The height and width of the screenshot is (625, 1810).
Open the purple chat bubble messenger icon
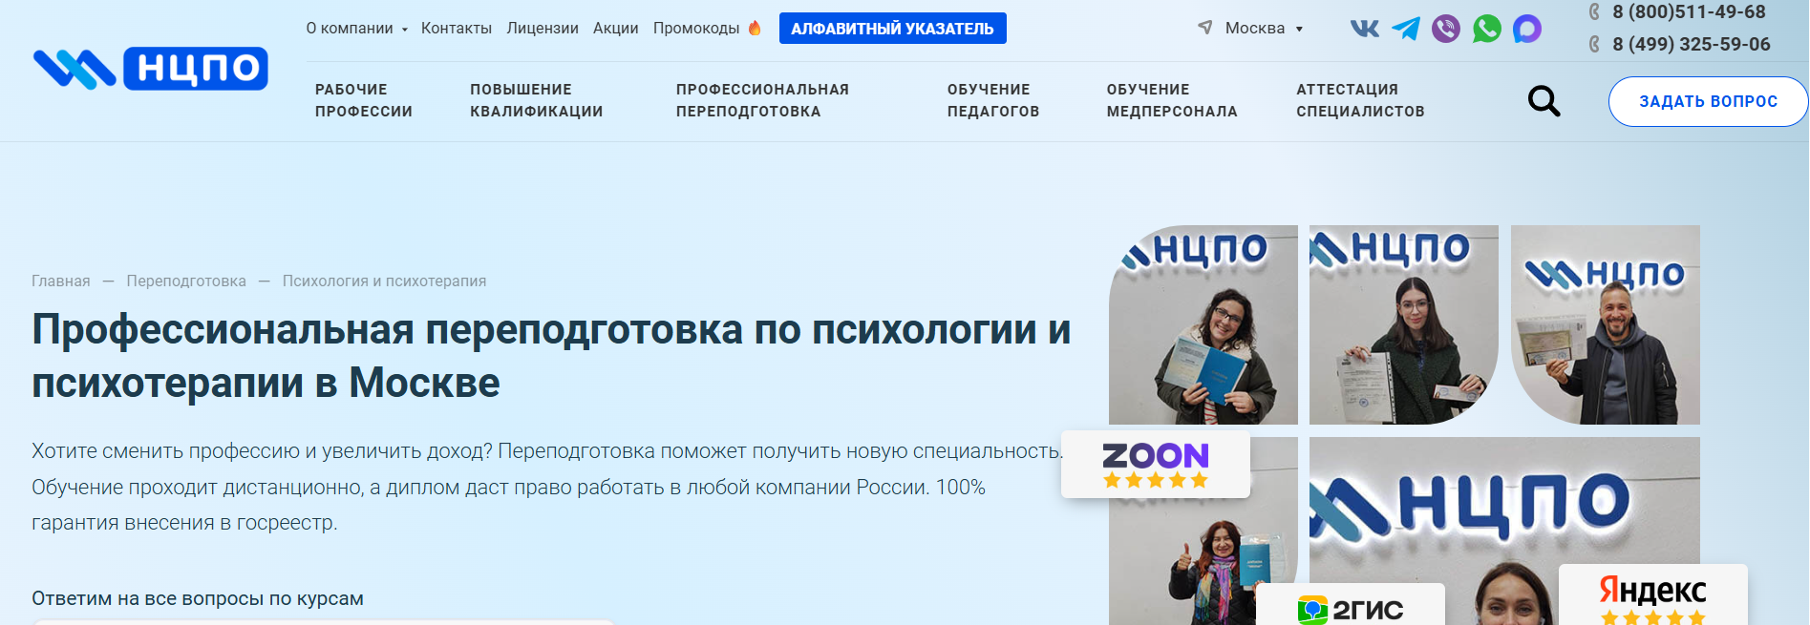click(1527, 29)
